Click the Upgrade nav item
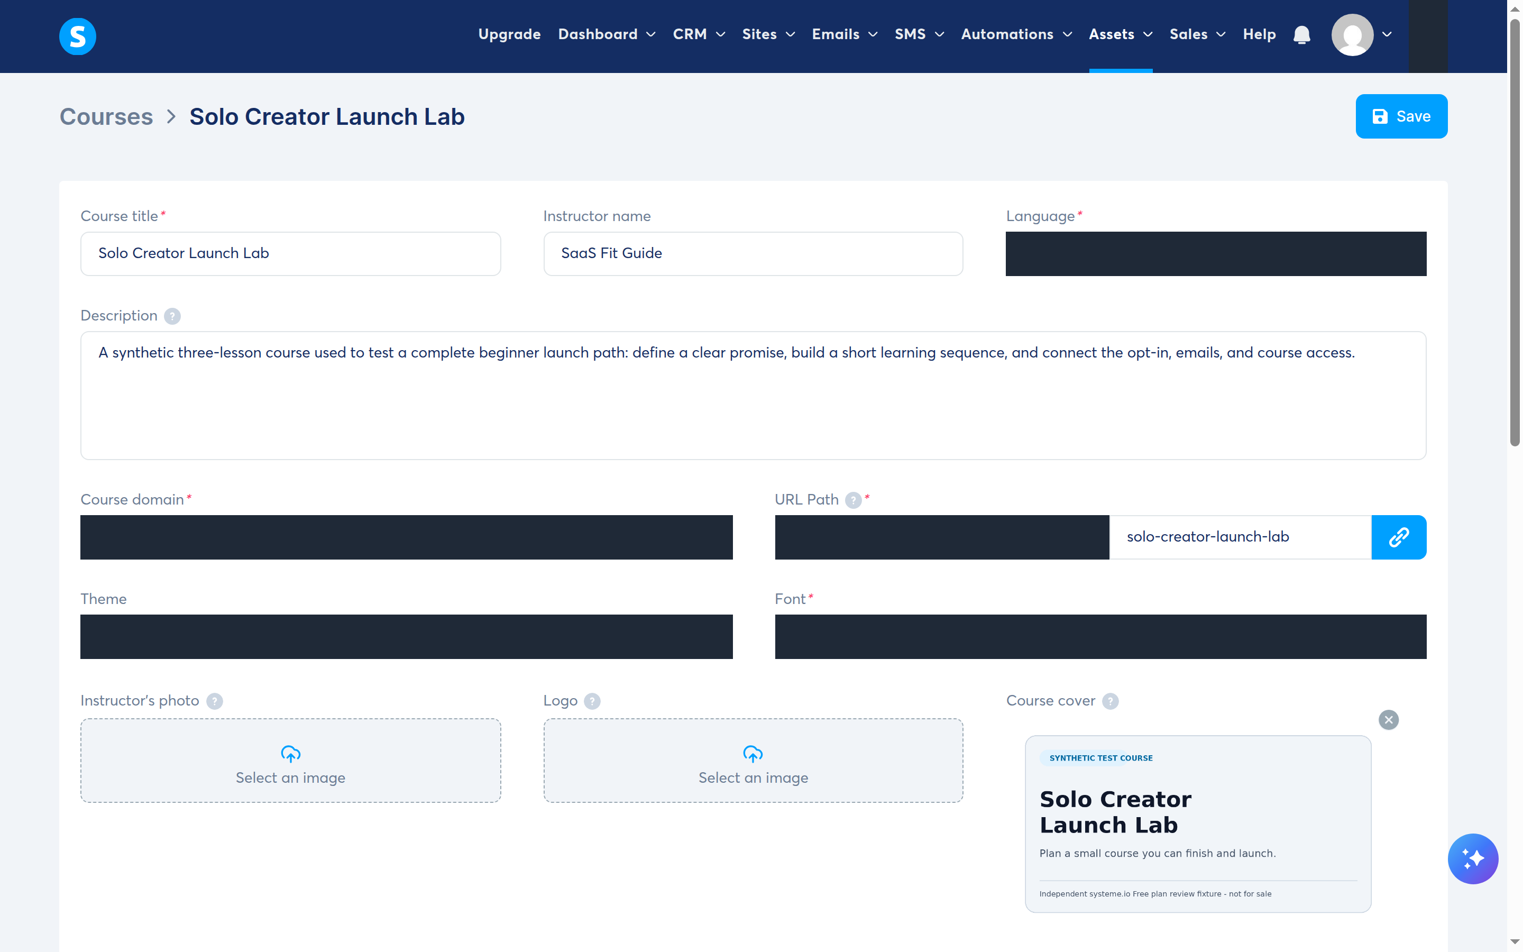The height and width of the screenshot is (952, 1523). point(509,34)
